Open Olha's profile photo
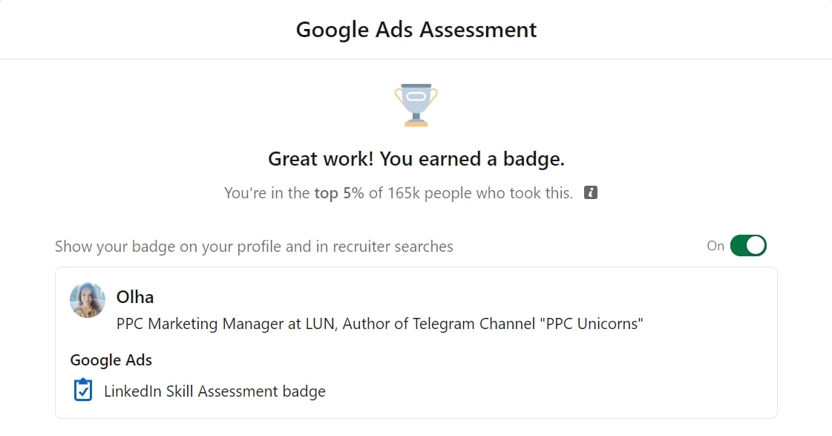832x436 pixels. [x=88, y=300]
